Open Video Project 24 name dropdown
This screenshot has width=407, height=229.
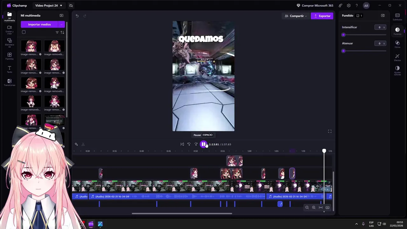[49, 5]
